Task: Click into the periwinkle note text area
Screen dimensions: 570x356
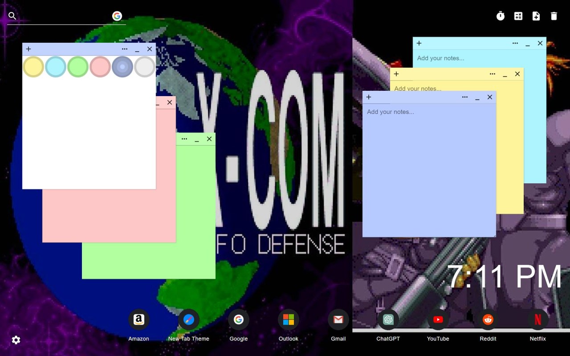Action: coord(429,170)
